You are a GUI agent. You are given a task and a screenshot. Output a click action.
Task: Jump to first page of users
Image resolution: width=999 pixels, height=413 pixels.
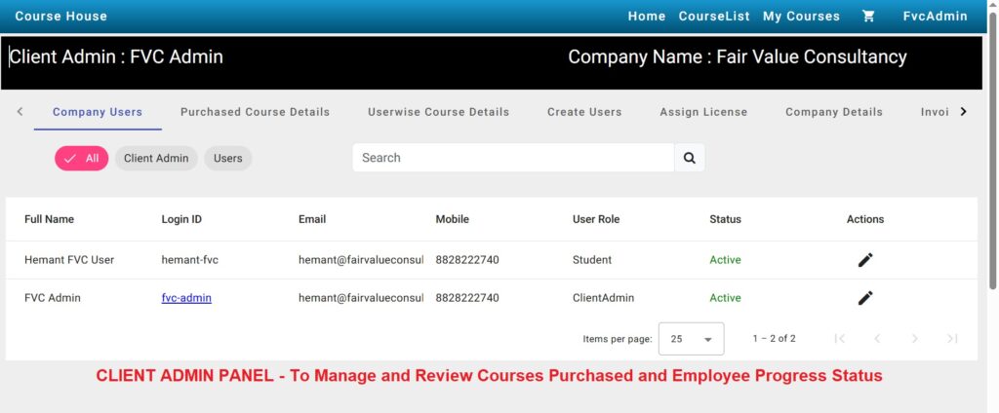tap(839, 339)
